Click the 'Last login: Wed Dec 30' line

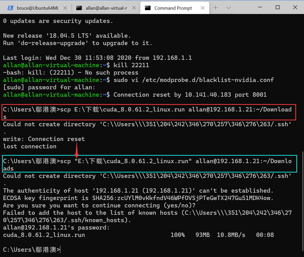[97, 58]
